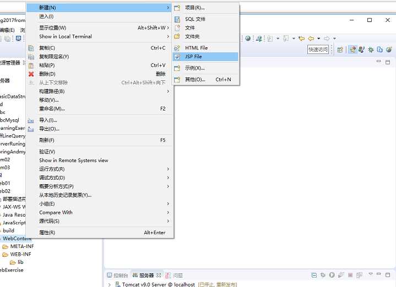Open 其他(O)... with Ctrl+N shortcut
Image resolution: width=396 pixels, height=287 pixels.
[205, 79]
